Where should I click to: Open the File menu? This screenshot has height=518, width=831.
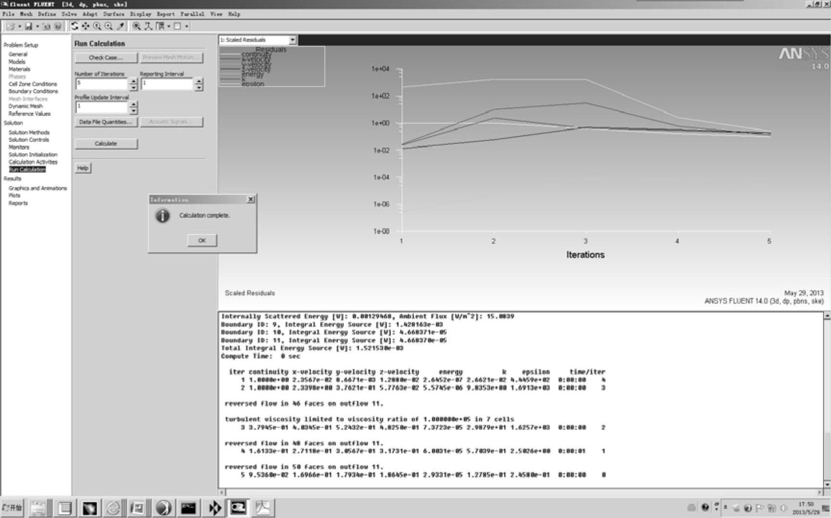(x=8, y=14)
